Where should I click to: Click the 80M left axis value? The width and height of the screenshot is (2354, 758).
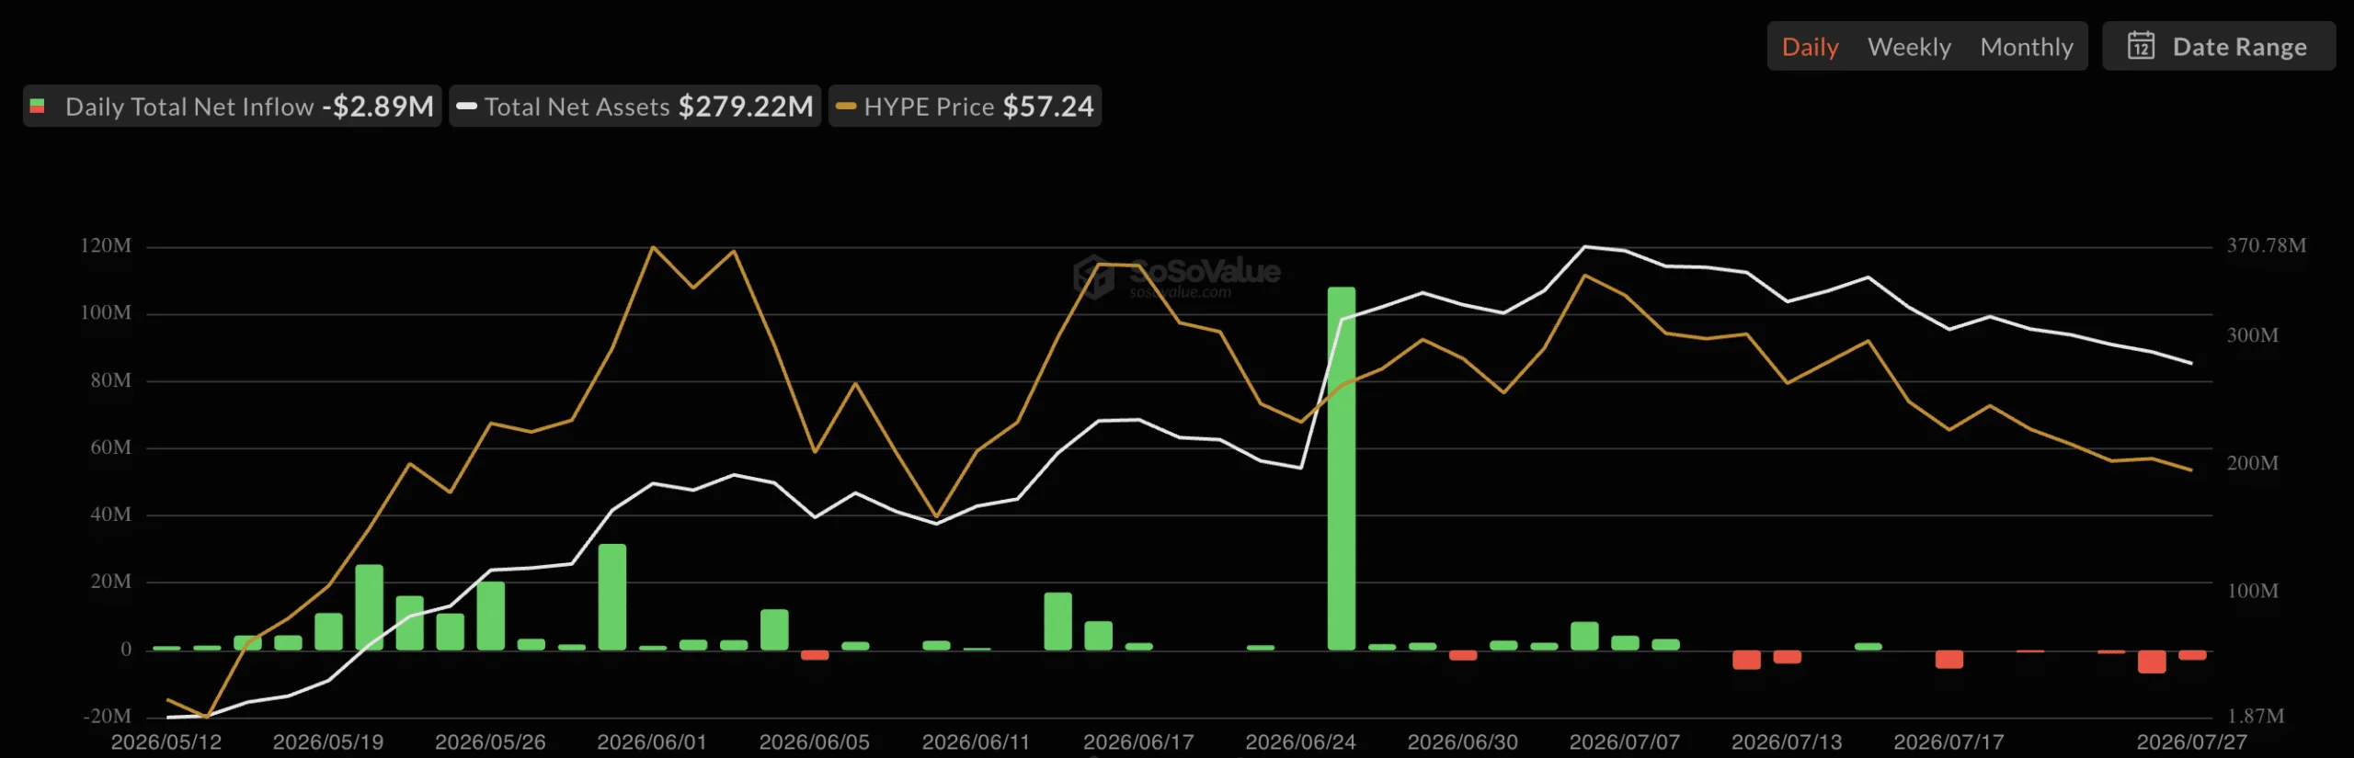[x=110, y=380]
